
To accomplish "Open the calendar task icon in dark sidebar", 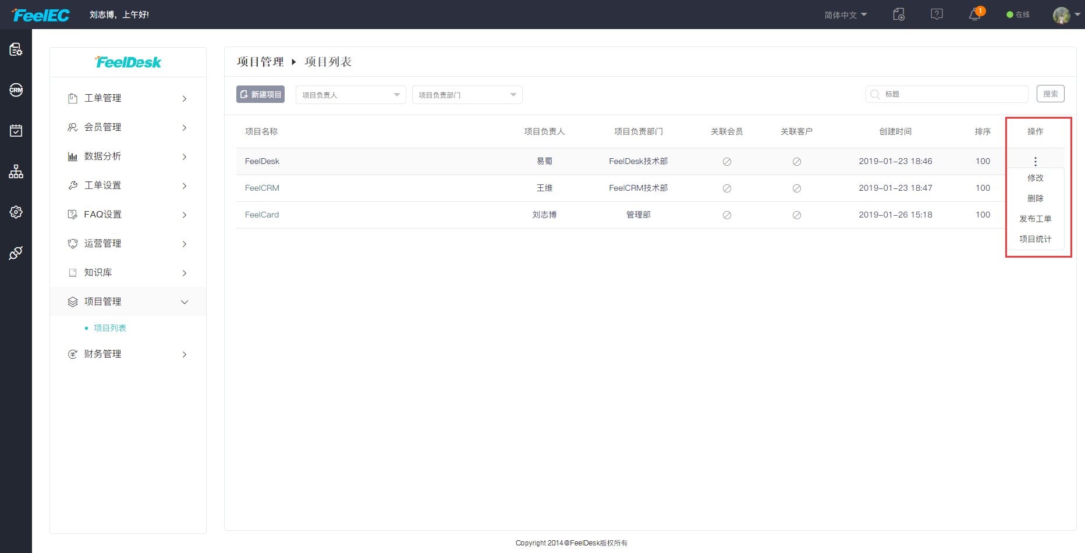I will coord(16,131).
